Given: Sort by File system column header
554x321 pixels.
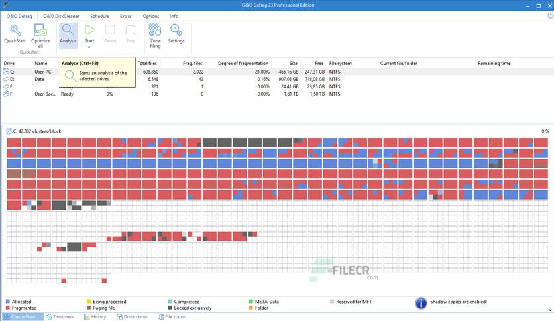Looking at the screenshot, I should (340, 63).
